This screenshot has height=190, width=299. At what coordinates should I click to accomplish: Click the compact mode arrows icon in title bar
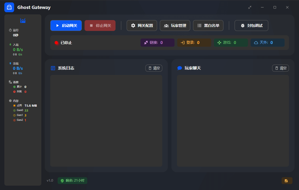[x=250, y=7]
